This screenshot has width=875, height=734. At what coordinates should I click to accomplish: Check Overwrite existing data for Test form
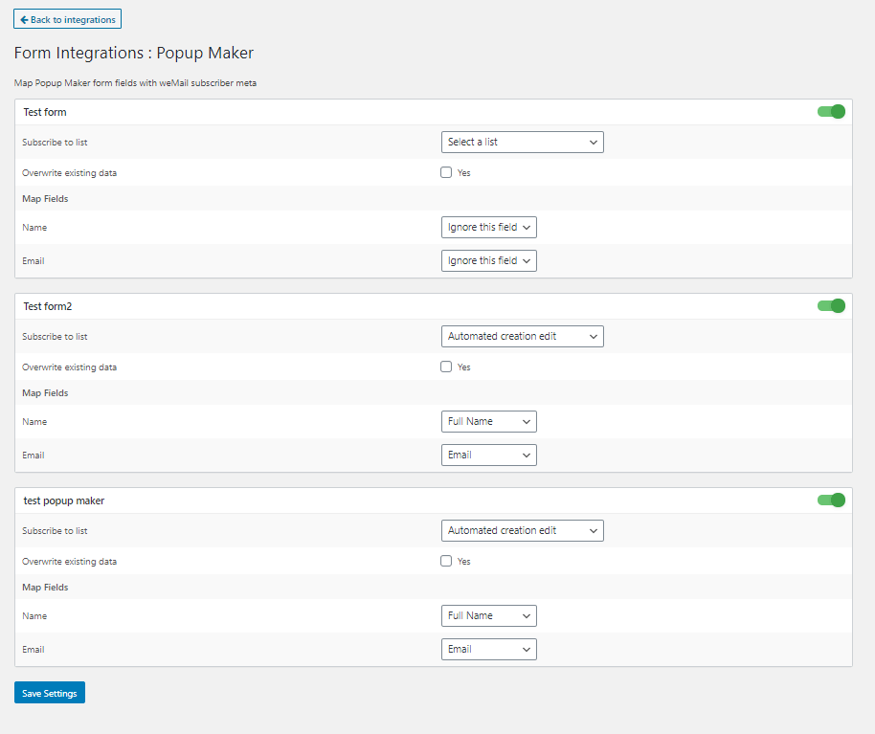click(x=446, y=172)
